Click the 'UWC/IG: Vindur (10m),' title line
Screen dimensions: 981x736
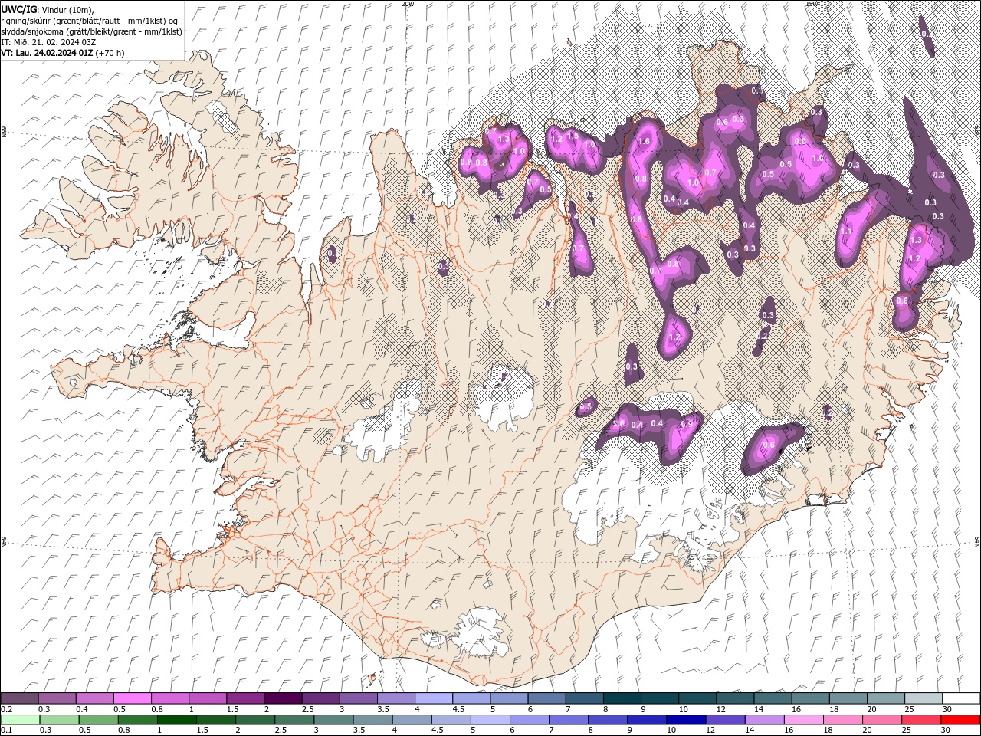tap(47, 9)
